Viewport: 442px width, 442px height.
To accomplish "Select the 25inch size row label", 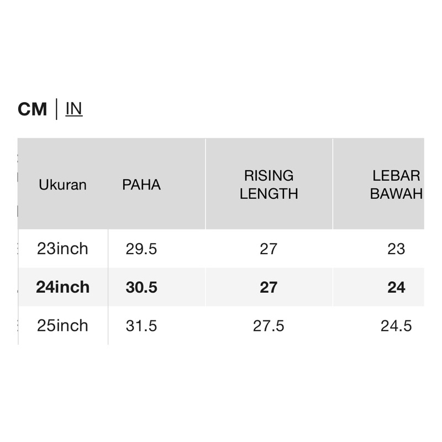I will [62, 325].
